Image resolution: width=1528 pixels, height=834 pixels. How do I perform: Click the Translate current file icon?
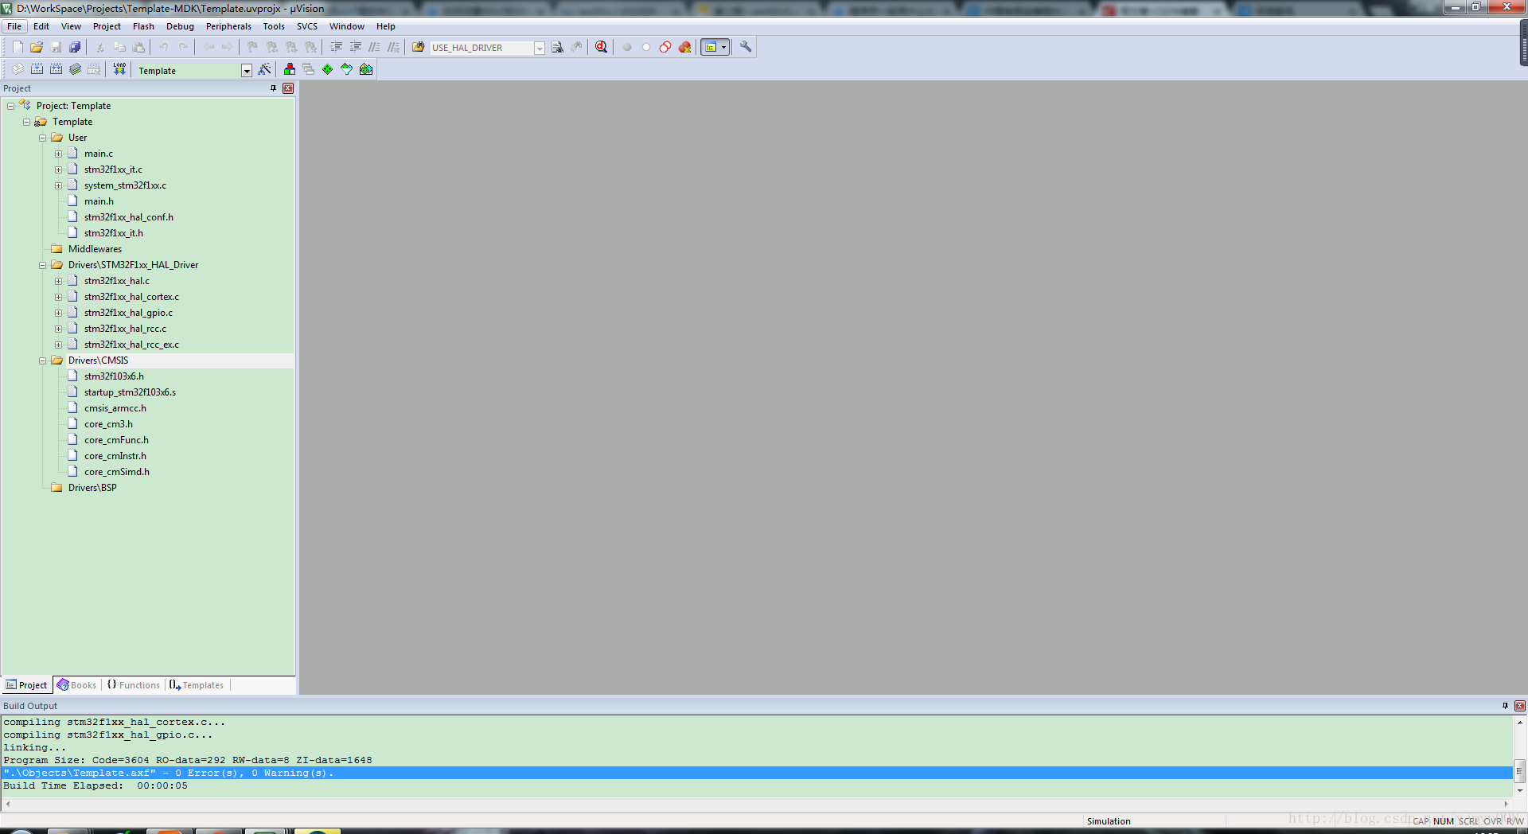18,69
